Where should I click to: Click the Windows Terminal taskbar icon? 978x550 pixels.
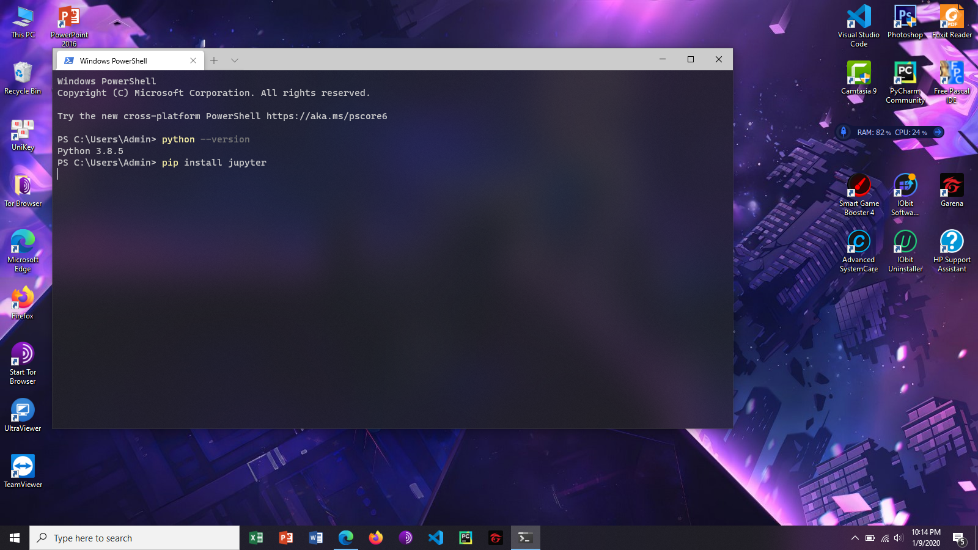[525, 538]
